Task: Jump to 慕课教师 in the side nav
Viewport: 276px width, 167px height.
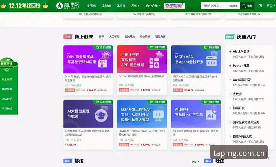Action: pos(7,89)
